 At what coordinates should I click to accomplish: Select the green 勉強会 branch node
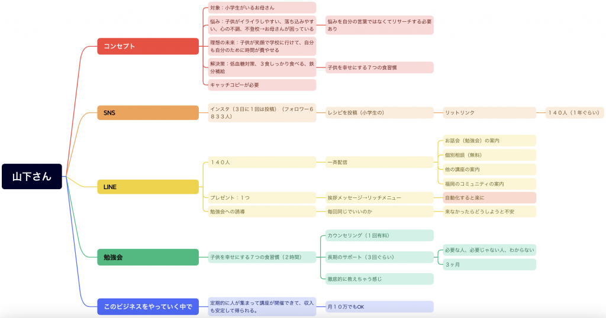coord(148,257)
